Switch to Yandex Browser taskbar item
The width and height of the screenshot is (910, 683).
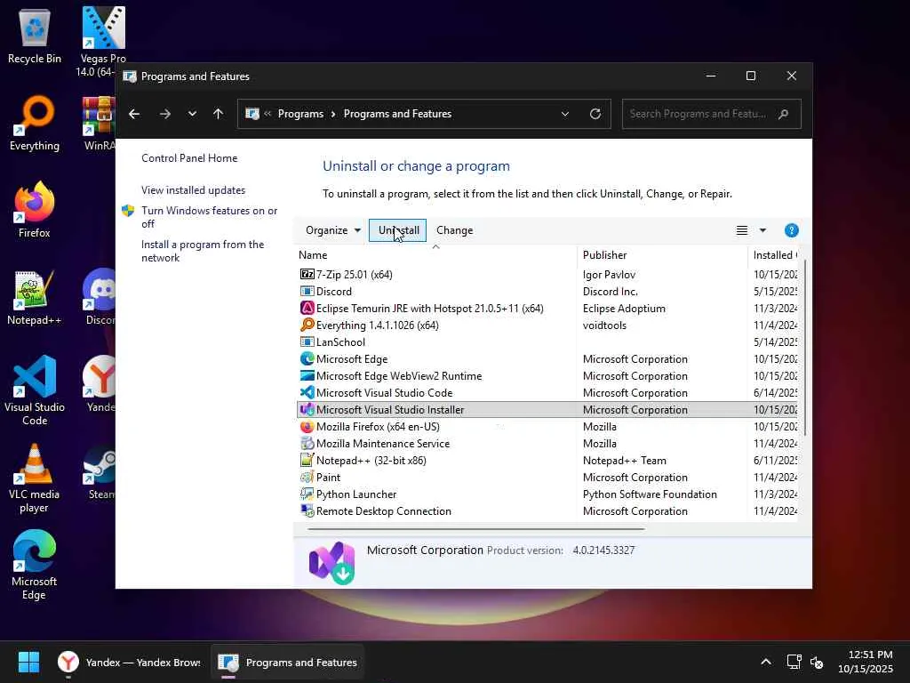pos(129,662)
